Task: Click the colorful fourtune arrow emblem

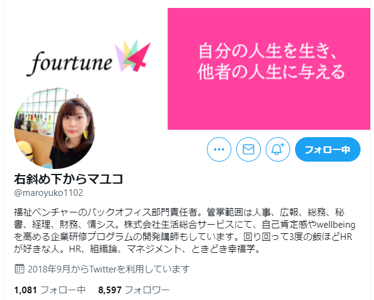Action: (132, 56)
